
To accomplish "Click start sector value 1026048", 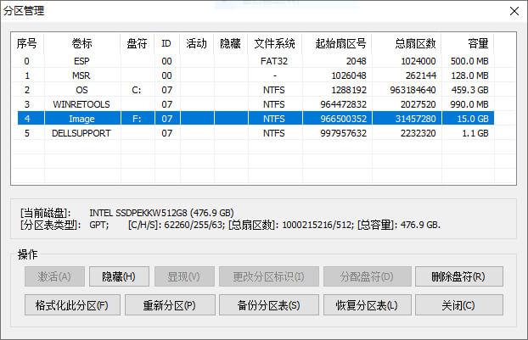I will click(x=349, y=75).
